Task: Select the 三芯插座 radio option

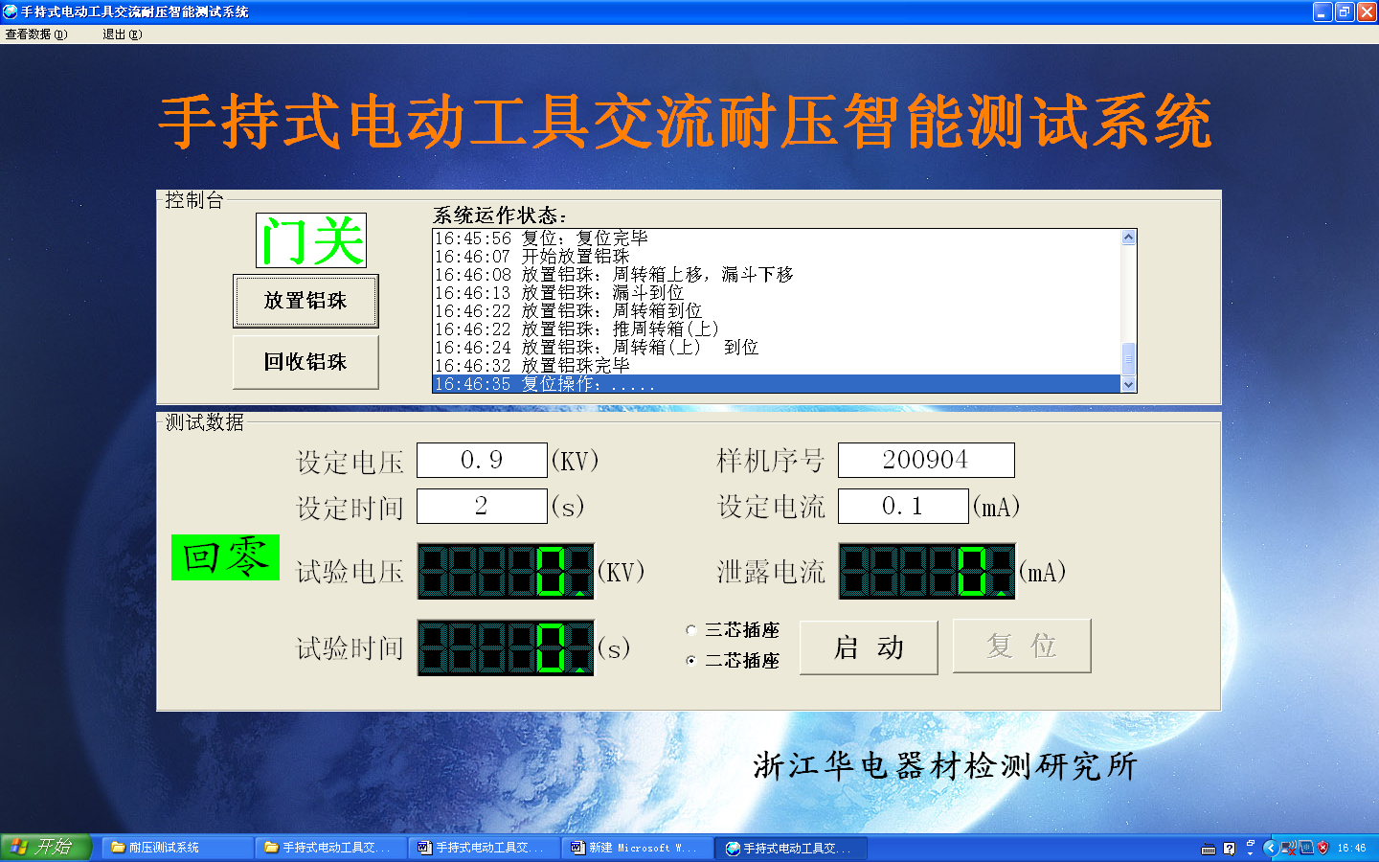Action: tap(733, 630)
